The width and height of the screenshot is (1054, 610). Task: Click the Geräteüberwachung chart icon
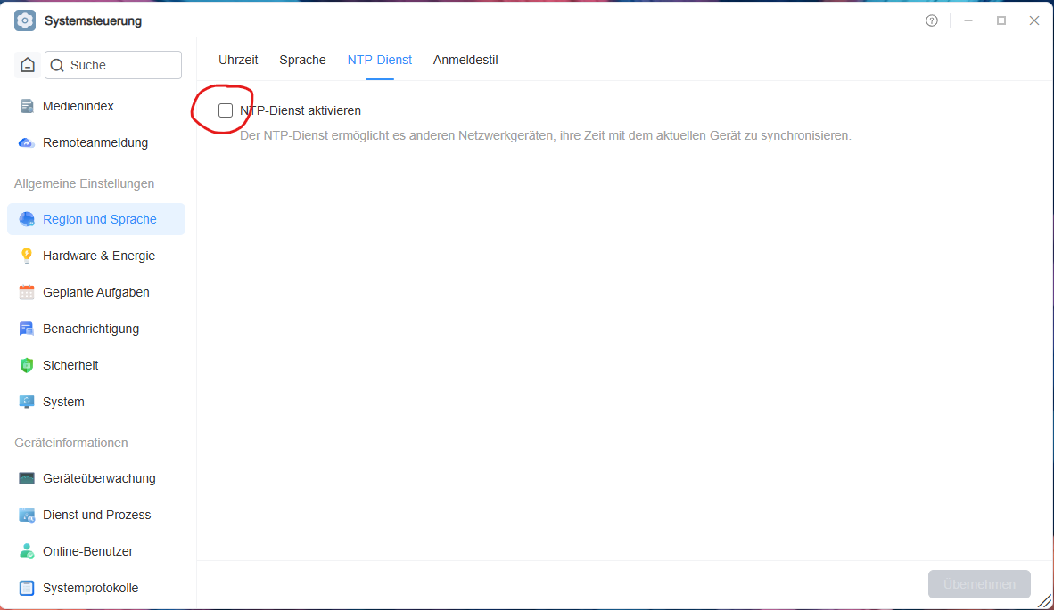click(x=27, y=478)
